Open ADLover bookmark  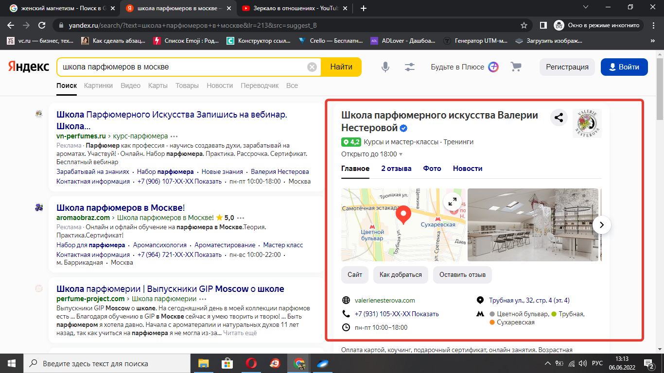click(x=403, y=41)
